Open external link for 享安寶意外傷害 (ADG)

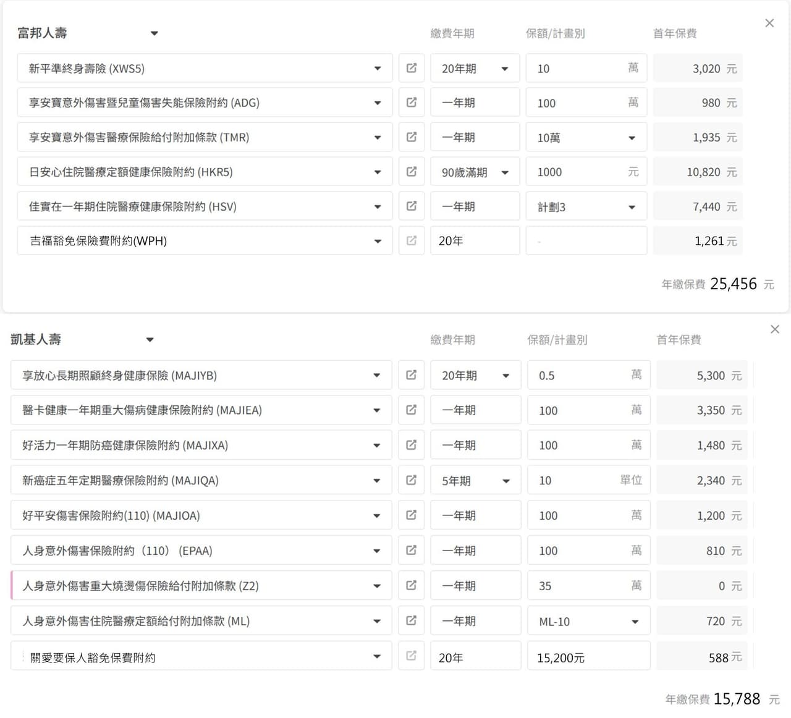pos(412,103)
